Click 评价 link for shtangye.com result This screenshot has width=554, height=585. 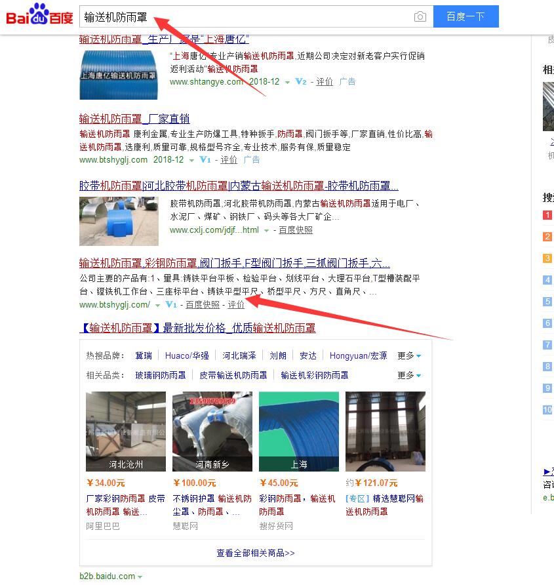324,82
